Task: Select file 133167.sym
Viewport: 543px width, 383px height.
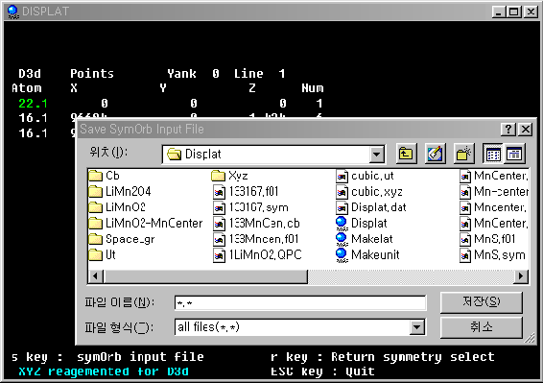Action: (x=250, y=207)
